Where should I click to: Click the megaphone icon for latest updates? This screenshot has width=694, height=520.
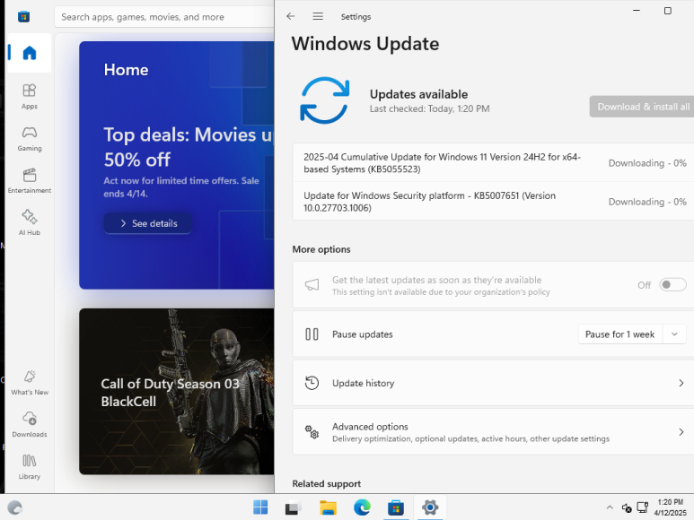point(312,285)
